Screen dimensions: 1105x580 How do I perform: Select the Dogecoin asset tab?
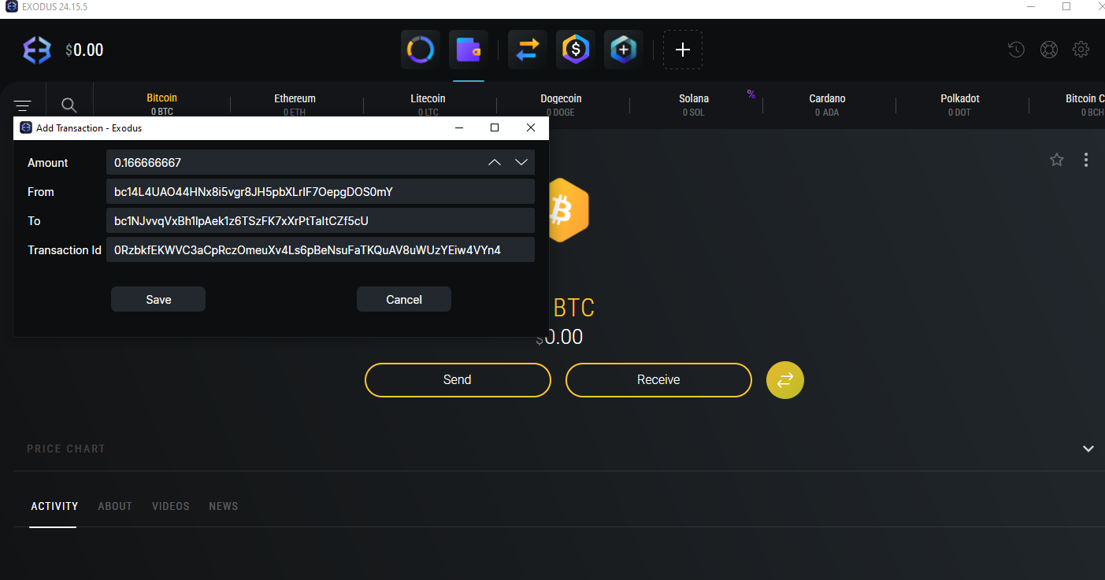(x=561, y=105)
